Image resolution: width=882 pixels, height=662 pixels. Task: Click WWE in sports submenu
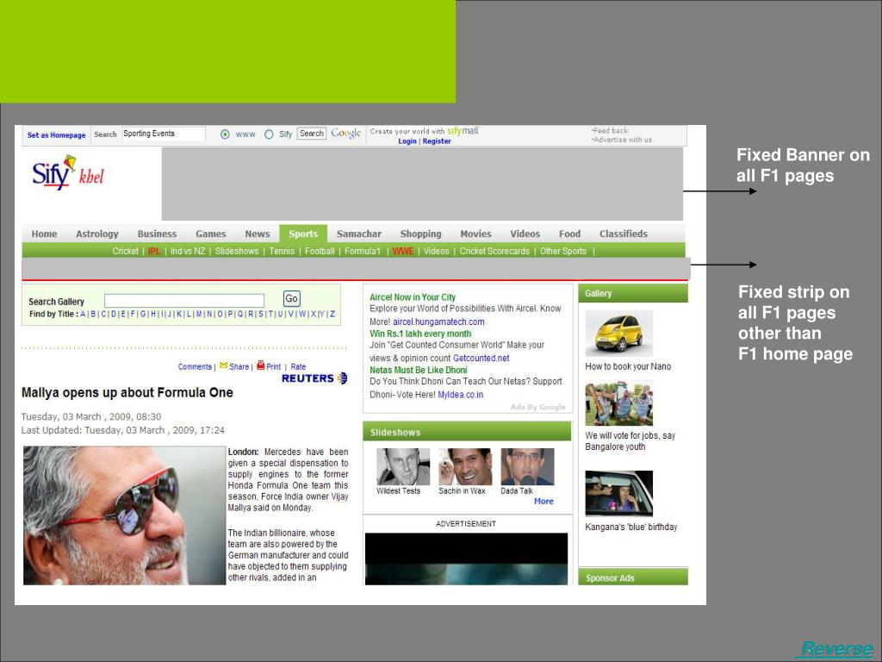click(x=403, y=251)
